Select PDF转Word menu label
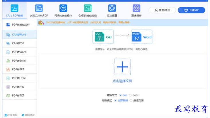Image resolution: width=210 pixels, height=118 pixels. click(x=19, y=52)
